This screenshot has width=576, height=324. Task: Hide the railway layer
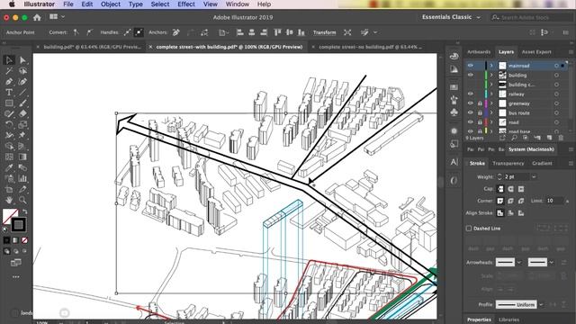[470, 94]
